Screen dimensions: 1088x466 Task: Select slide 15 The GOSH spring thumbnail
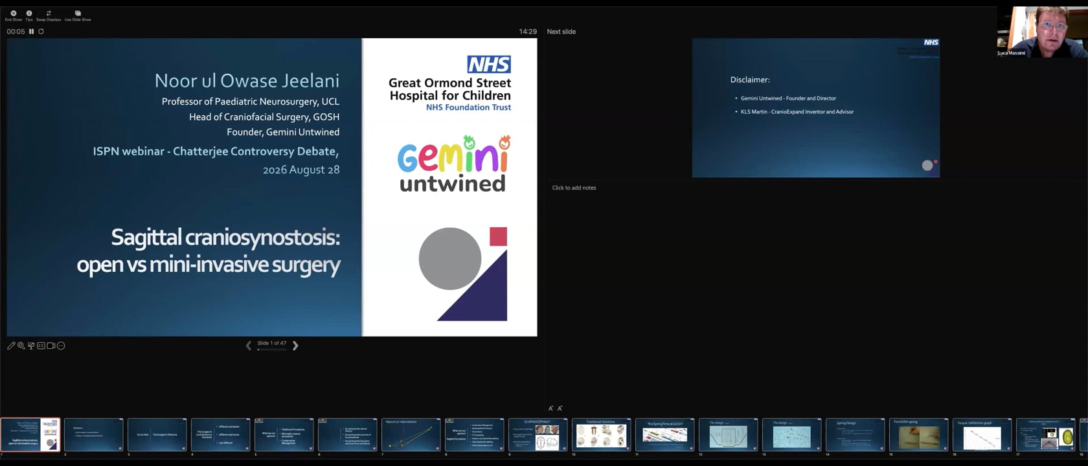pos(919,435)
